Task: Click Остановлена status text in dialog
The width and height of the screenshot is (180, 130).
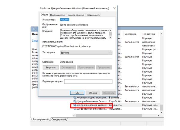Action: (67, 62)
